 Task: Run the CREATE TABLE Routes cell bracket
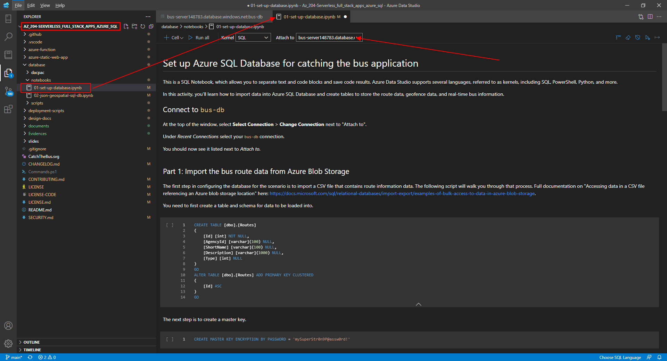(x=170, y=225)
